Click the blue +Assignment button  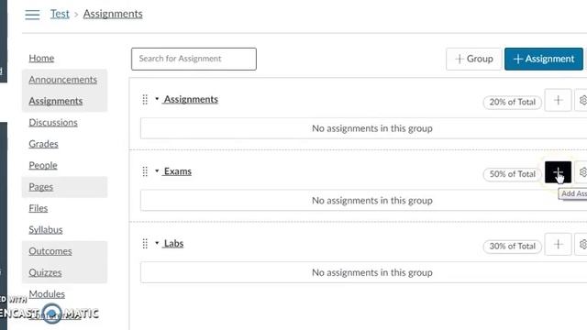(544, 59)
